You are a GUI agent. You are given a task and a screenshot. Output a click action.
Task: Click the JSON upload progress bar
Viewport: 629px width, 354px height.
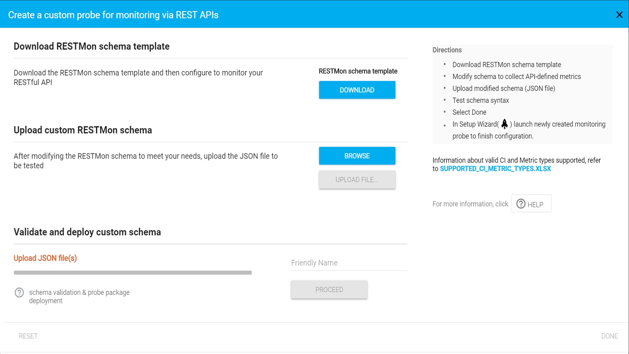pos(133,273)
